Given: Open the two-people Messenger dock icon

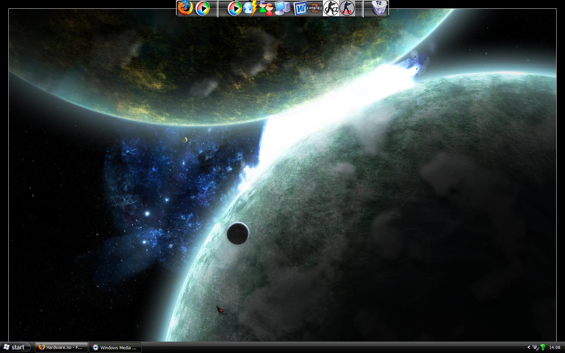Looking at the screenshot, I should coord(266,8).
